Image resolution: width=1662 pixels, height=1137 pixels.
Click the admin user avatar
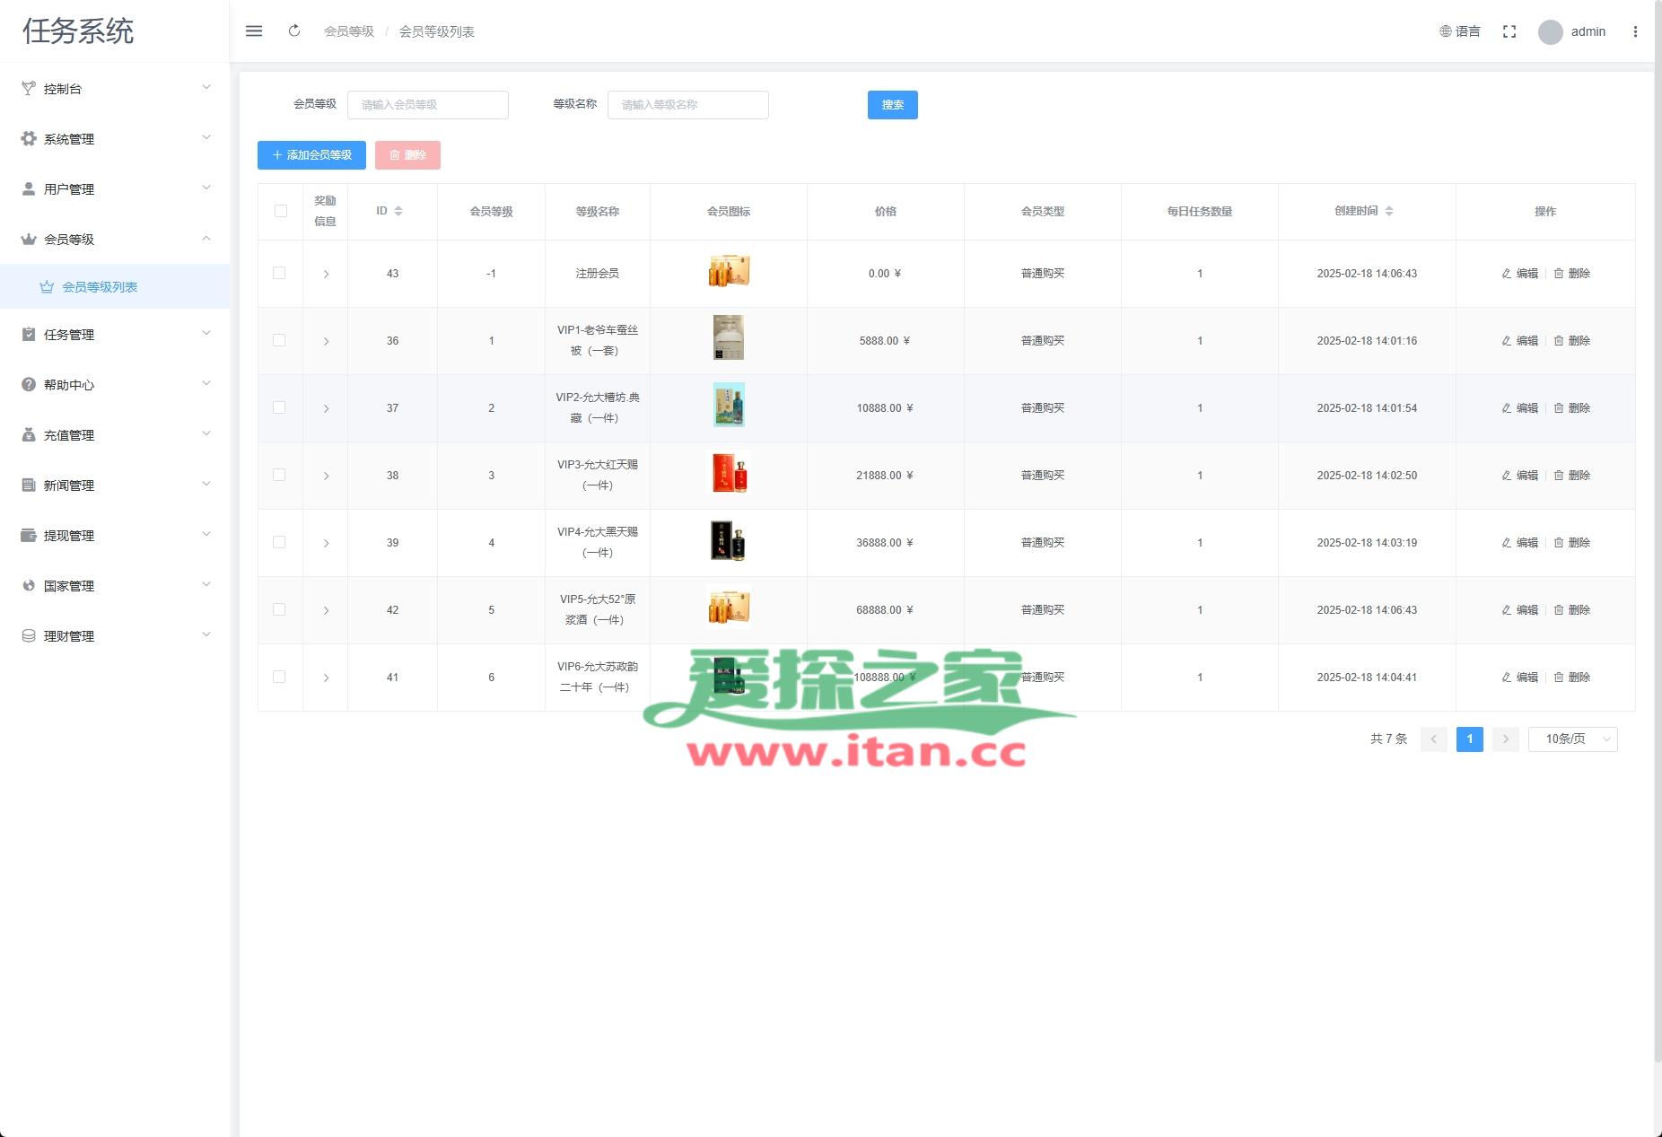tap(1550, 32)
